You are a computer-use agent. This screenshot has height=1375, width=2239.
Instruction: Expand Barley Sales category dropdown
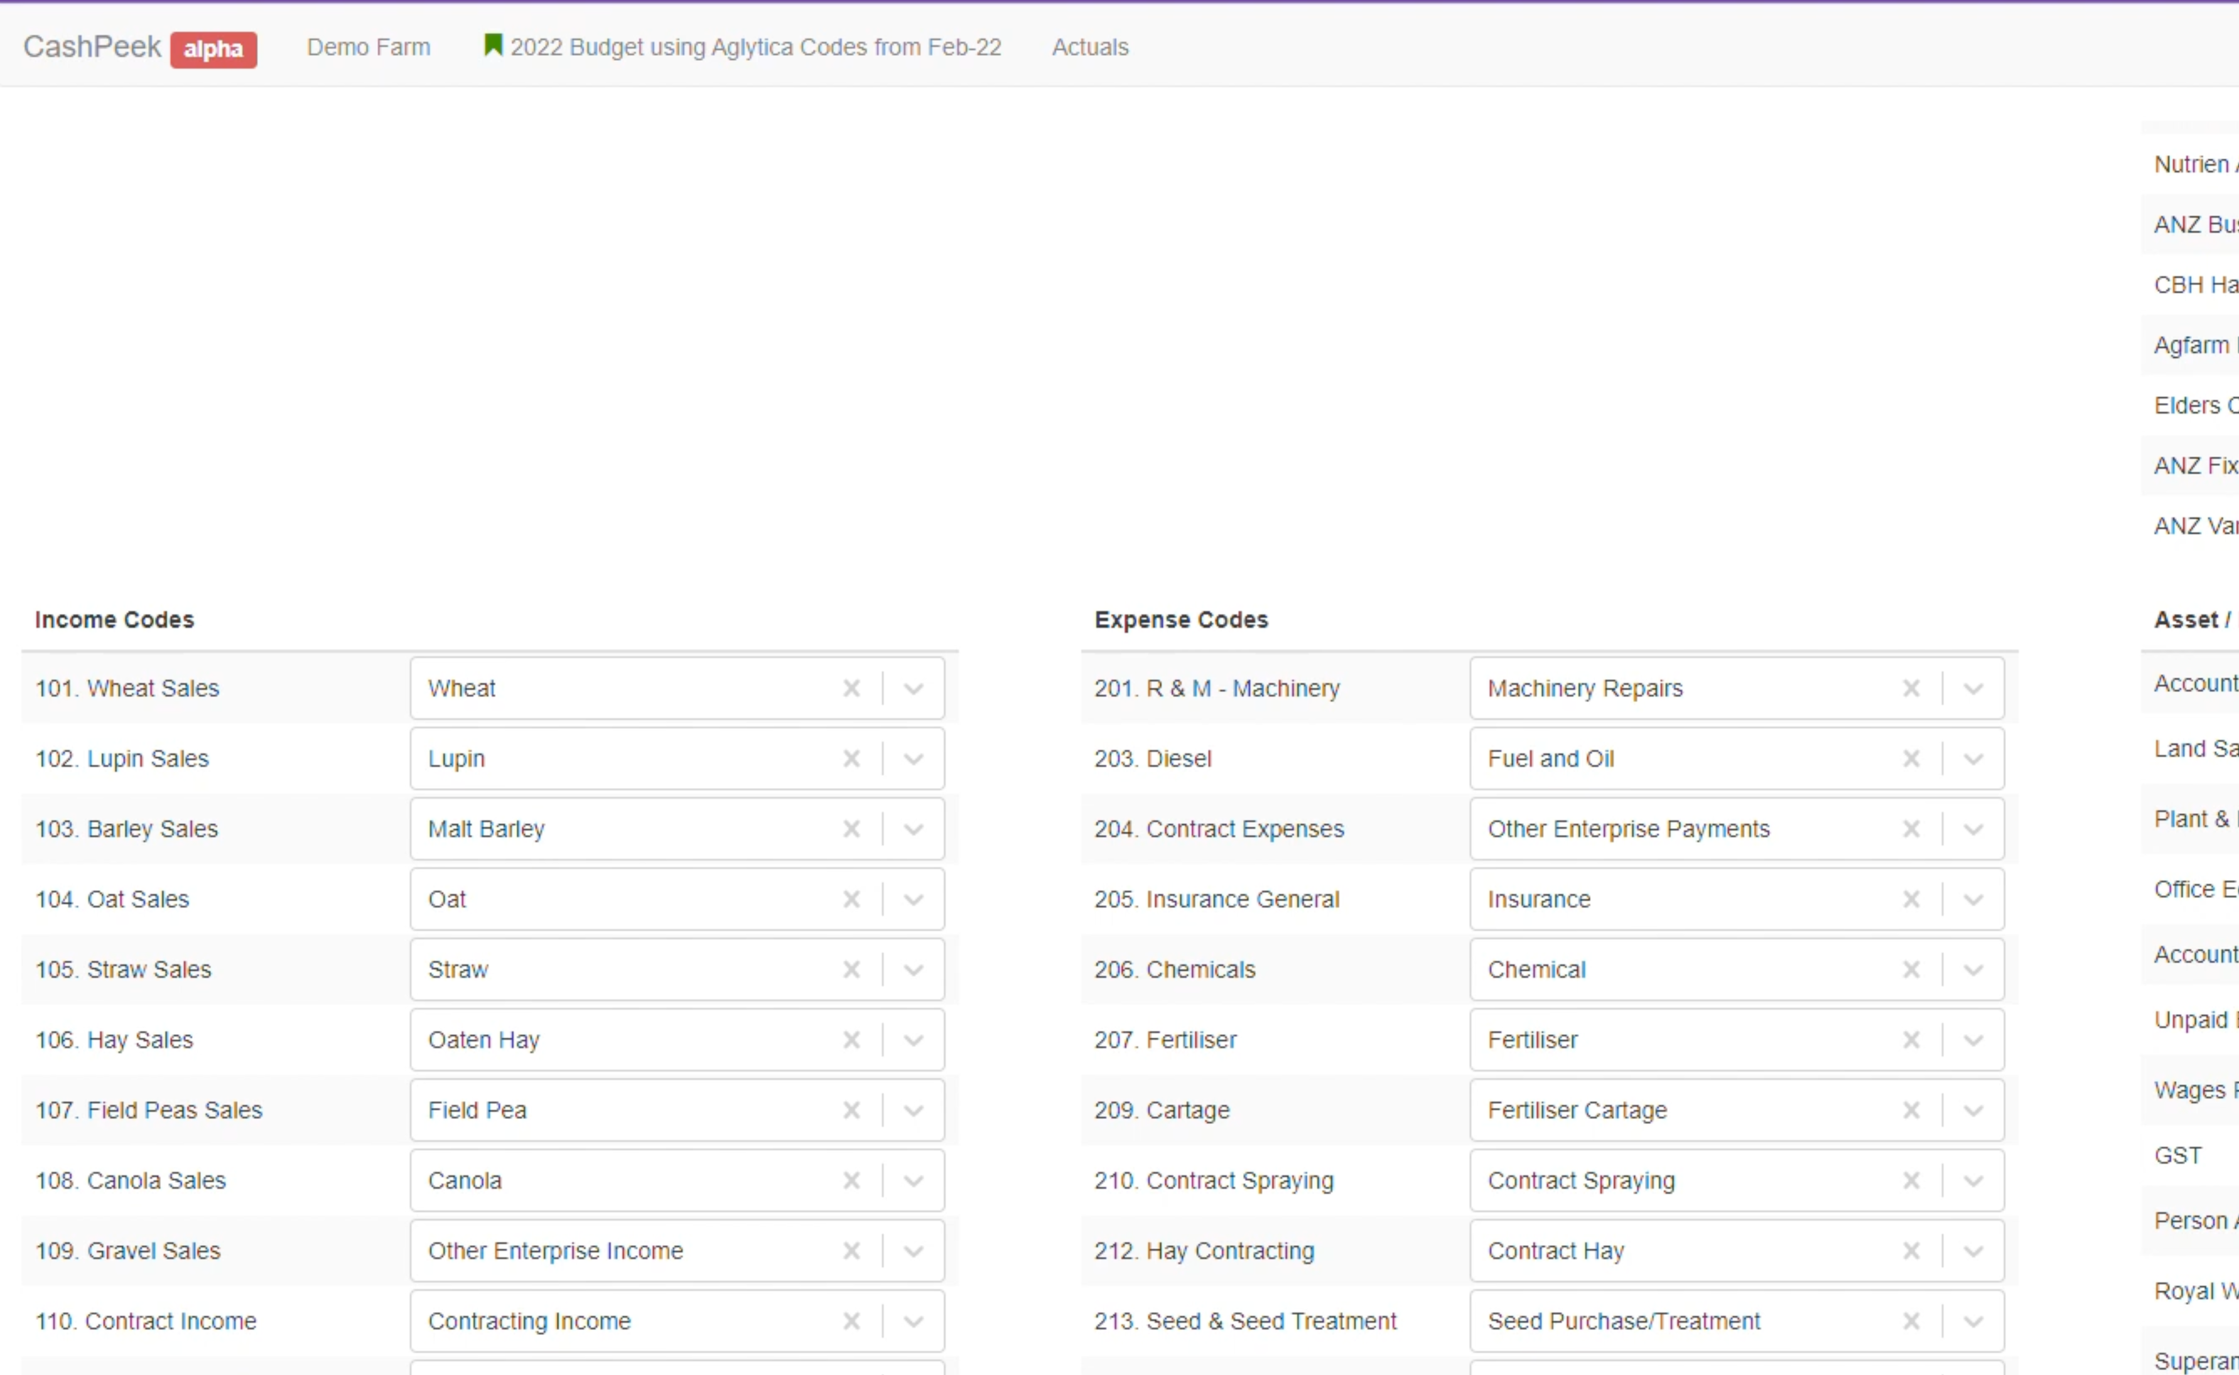click(x=913, y=829)
